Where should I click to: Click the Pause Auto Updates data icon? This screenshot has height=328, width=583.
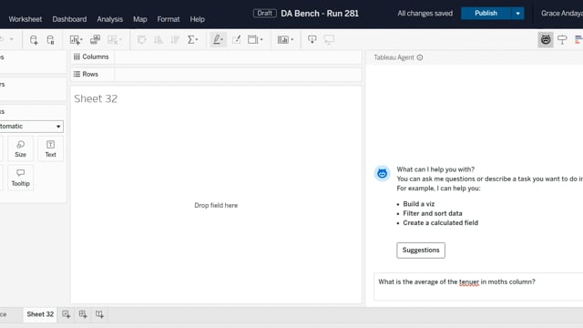click(x=50, y=40)
